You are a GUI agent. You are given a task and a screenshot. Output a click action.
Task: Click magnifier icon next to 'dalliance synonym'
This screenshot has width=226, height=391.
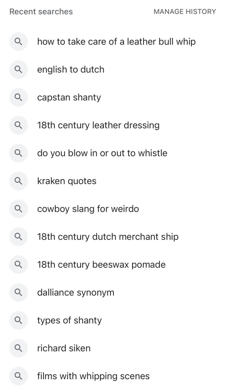point(18,292)
